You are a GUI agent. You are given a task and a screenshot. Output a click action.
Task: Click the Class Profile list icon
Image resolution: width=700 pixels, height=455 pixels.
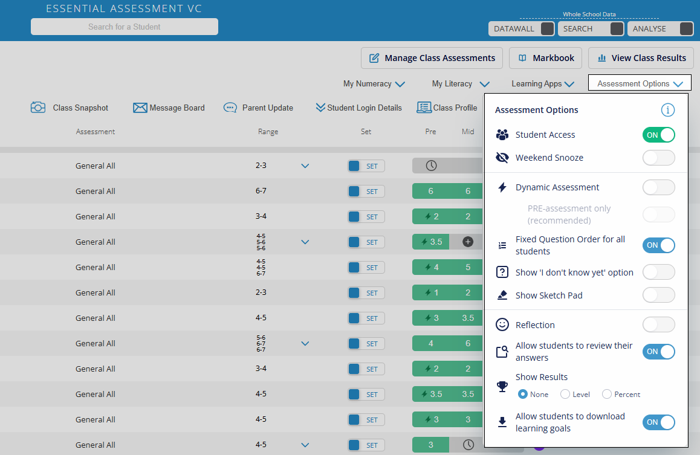click(x=424, y=108)
